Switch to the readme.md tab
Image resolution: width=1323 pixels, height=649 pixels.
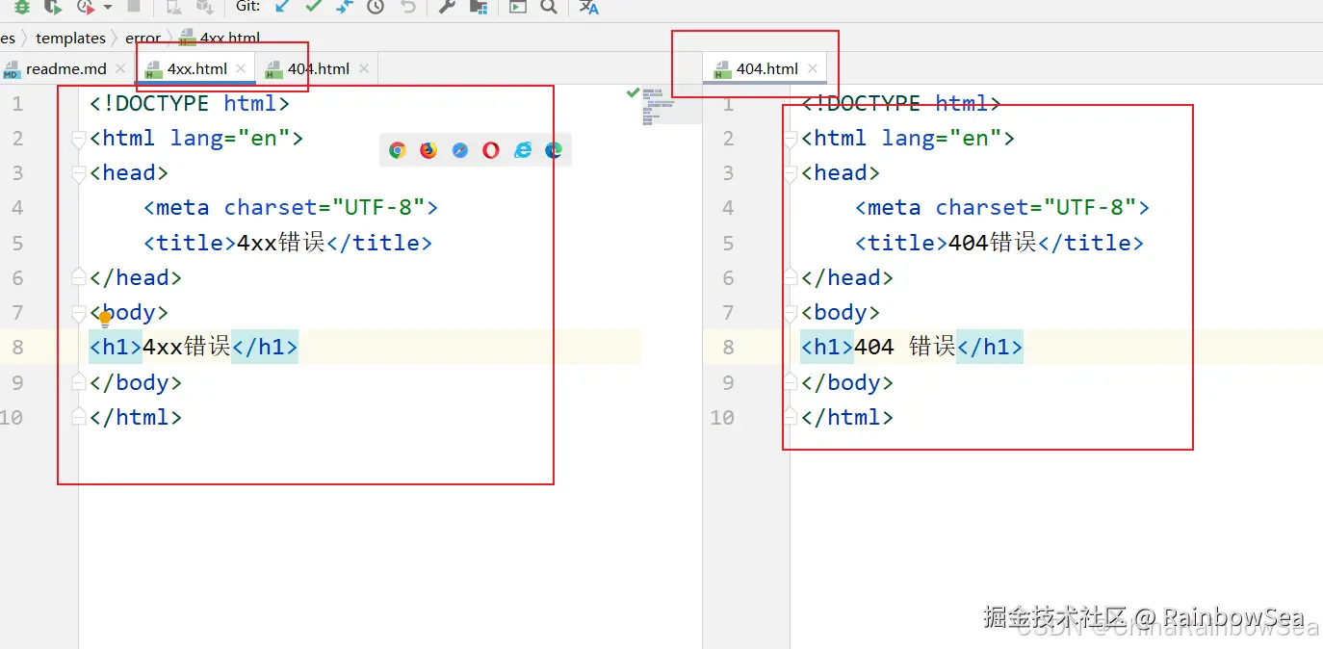pos(65,69)
